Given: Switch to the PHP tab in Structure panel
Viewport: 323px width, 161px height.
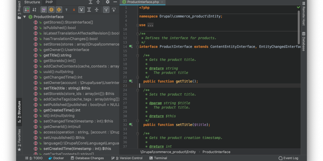Looking at the screenshot, I should click(49, 2).
